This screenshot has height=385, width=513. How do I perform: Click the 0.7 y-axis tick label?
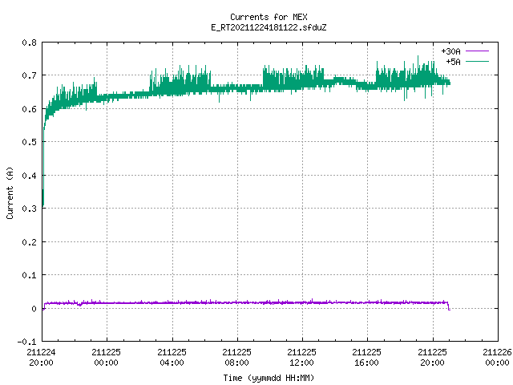tap(29, 75)
